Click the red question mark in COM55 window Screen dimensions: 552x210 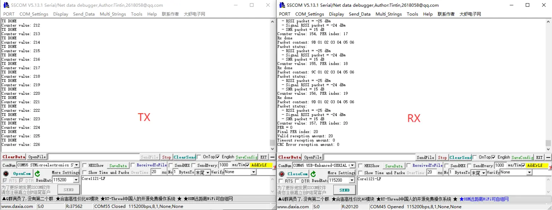274,167
